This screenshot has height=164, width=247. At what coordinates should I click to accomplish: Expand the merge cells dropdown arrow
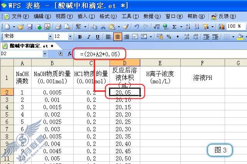pos(151,37)
